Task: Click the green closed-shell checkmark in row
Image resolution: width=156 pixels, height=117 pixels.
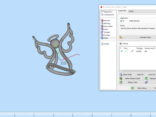Action: coord(126,51)
